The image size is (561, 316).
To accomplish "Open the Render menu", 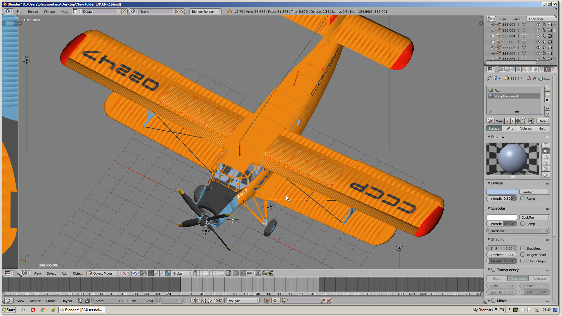I will 33,11.
